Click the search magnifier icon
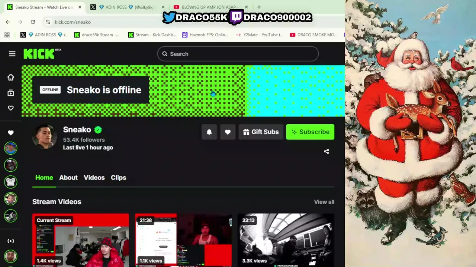Screen dimensions: 476x267 click(x=165, y=54)
